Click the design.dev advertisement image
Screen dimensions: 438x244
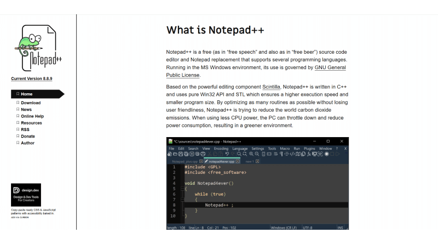(x=26, y=195)
